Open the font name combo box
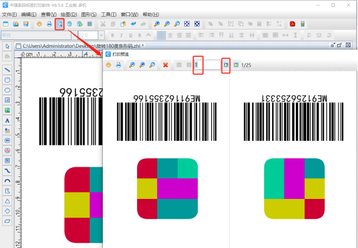Image resolution: width=358 pixels, height=248 pixels. point(36,36)
